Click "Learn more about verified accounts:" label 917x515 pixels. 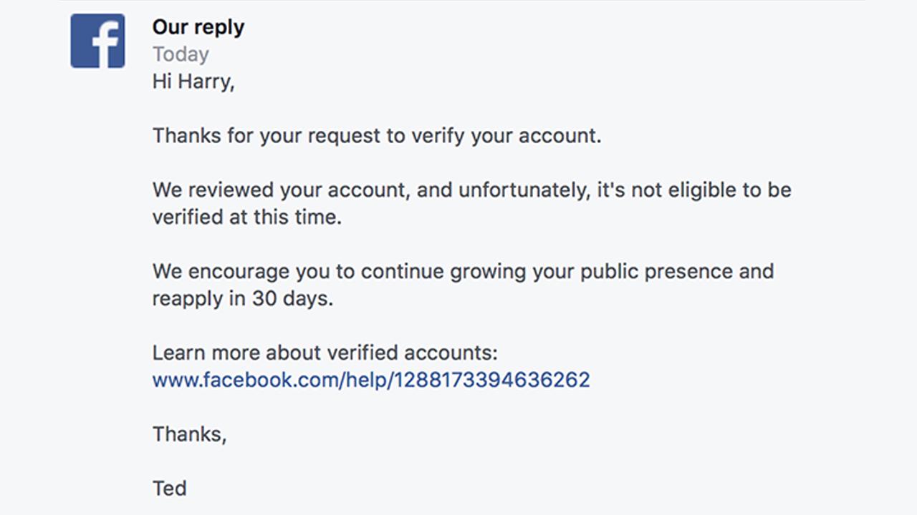tap(325, 353)
